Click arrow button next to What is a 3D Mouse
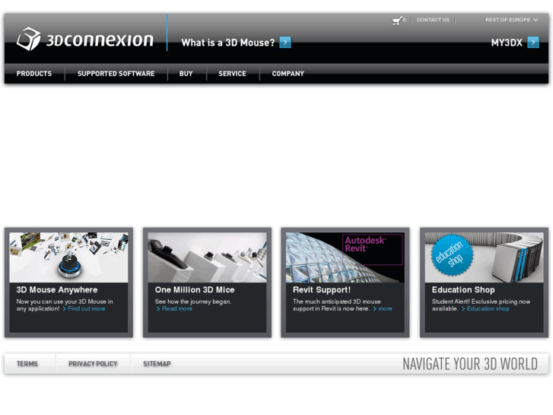Viewport: 553px width, 415px height. pyautogui.click(x=285, y=43)
